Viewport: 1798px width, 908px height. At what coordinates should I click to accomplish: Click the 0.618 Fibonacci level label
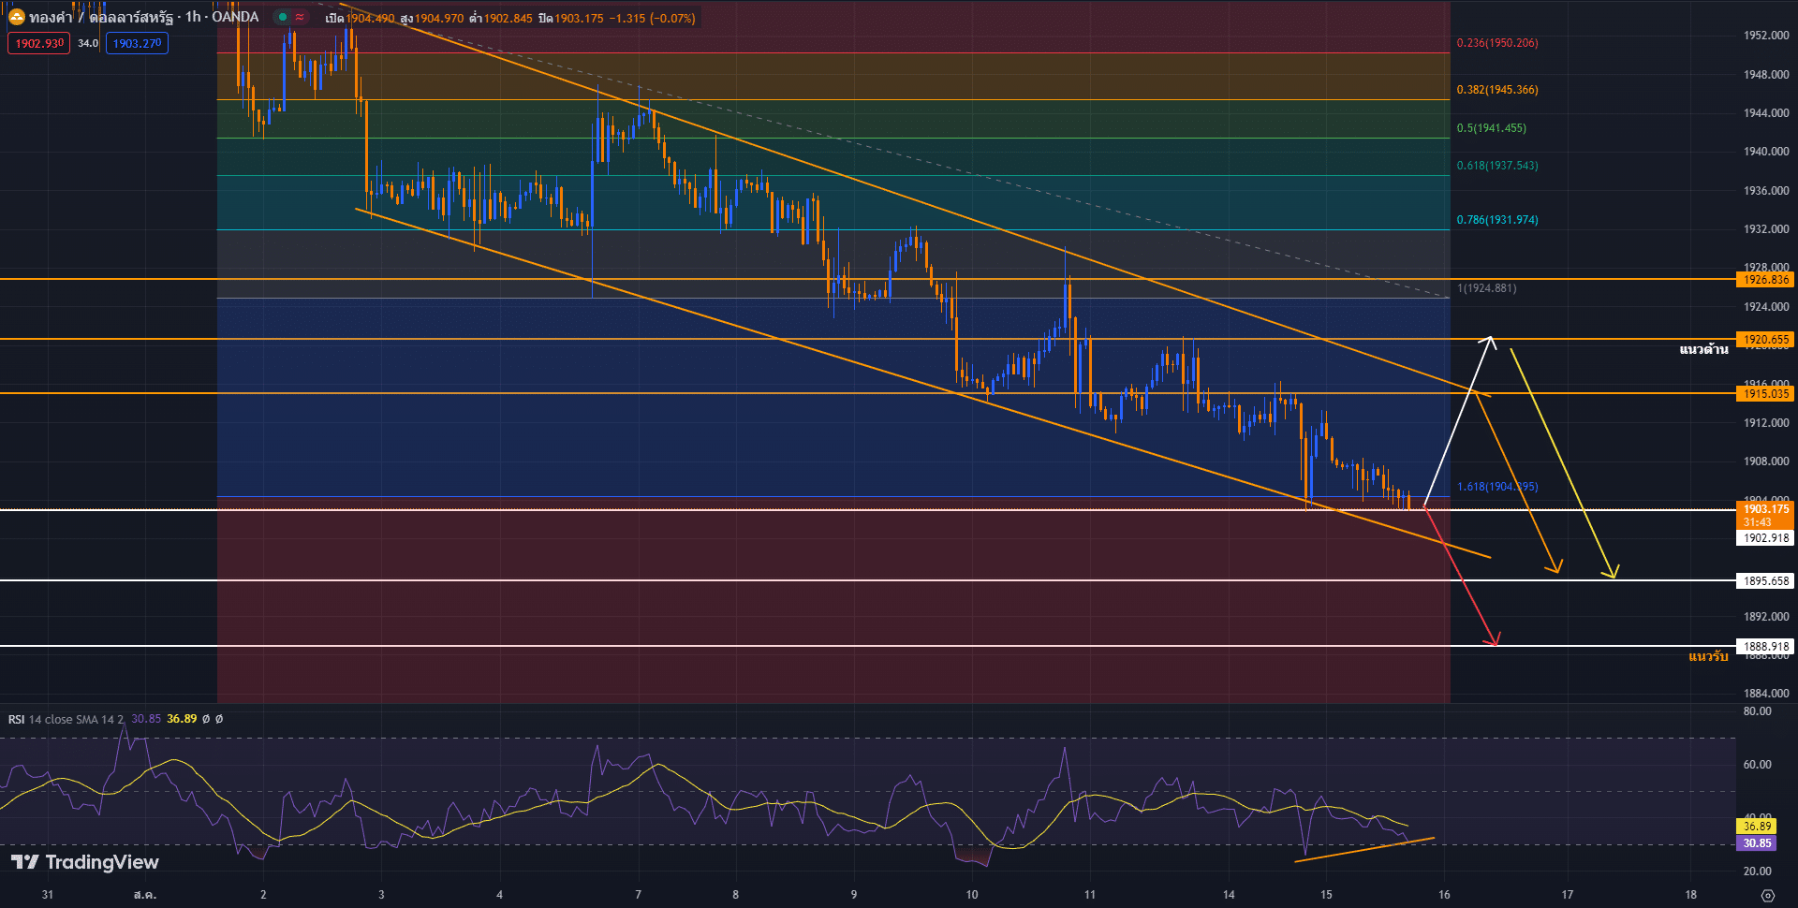(x=1496, y=166)
